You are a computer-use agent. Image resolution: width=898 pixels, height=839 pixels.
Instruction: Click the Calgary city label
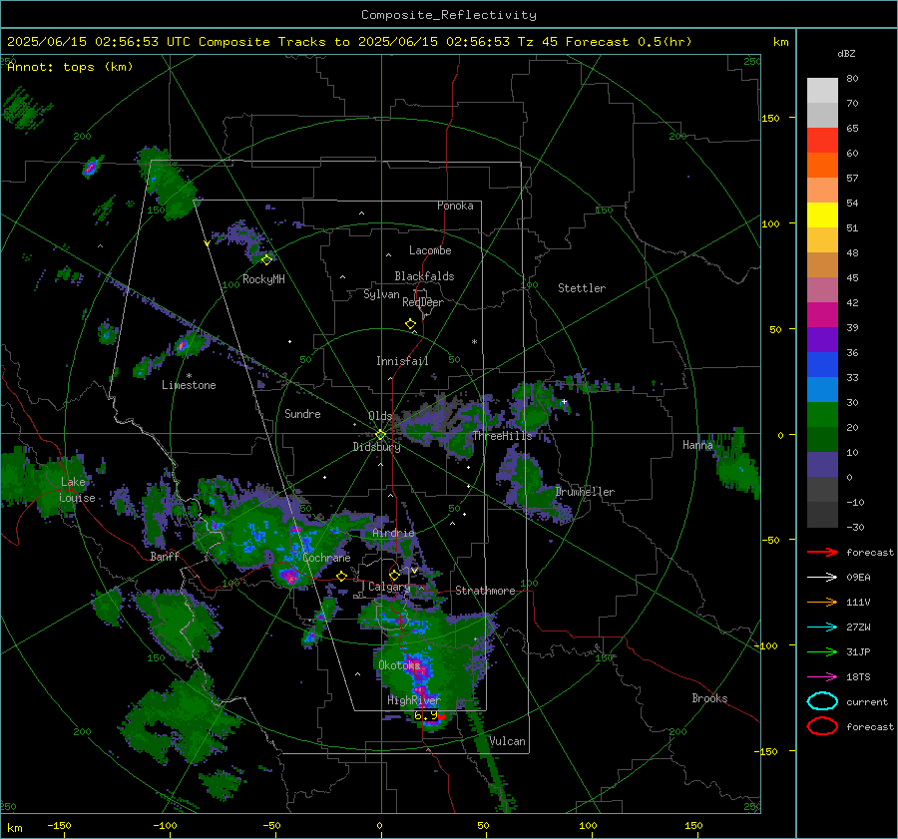click(389, 587)
